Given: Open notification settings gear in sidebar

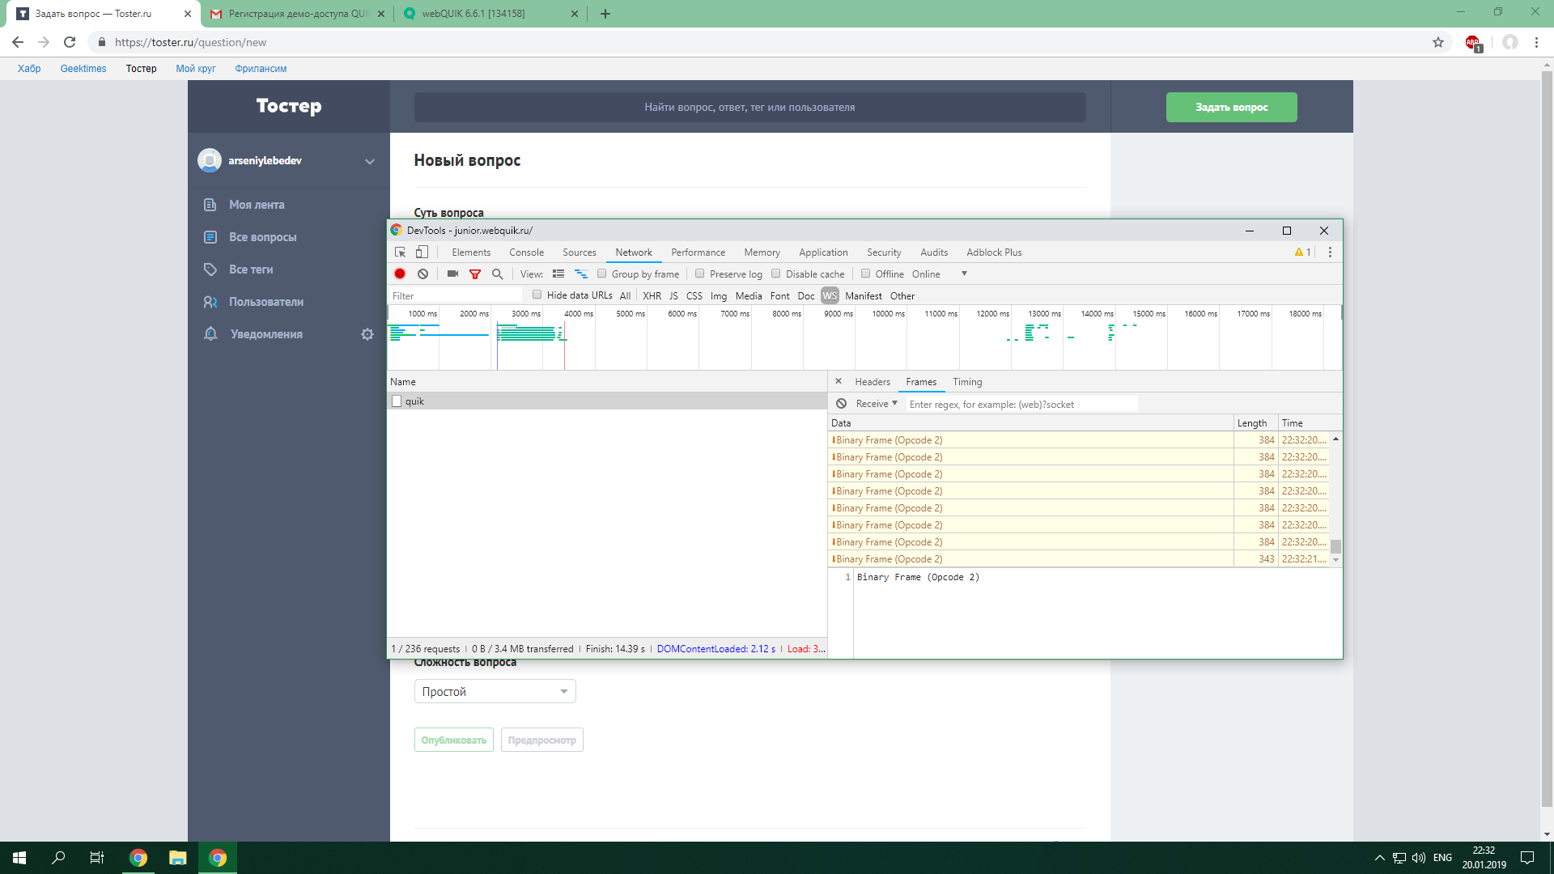Looking at the screenshot, I should (367, 334).
